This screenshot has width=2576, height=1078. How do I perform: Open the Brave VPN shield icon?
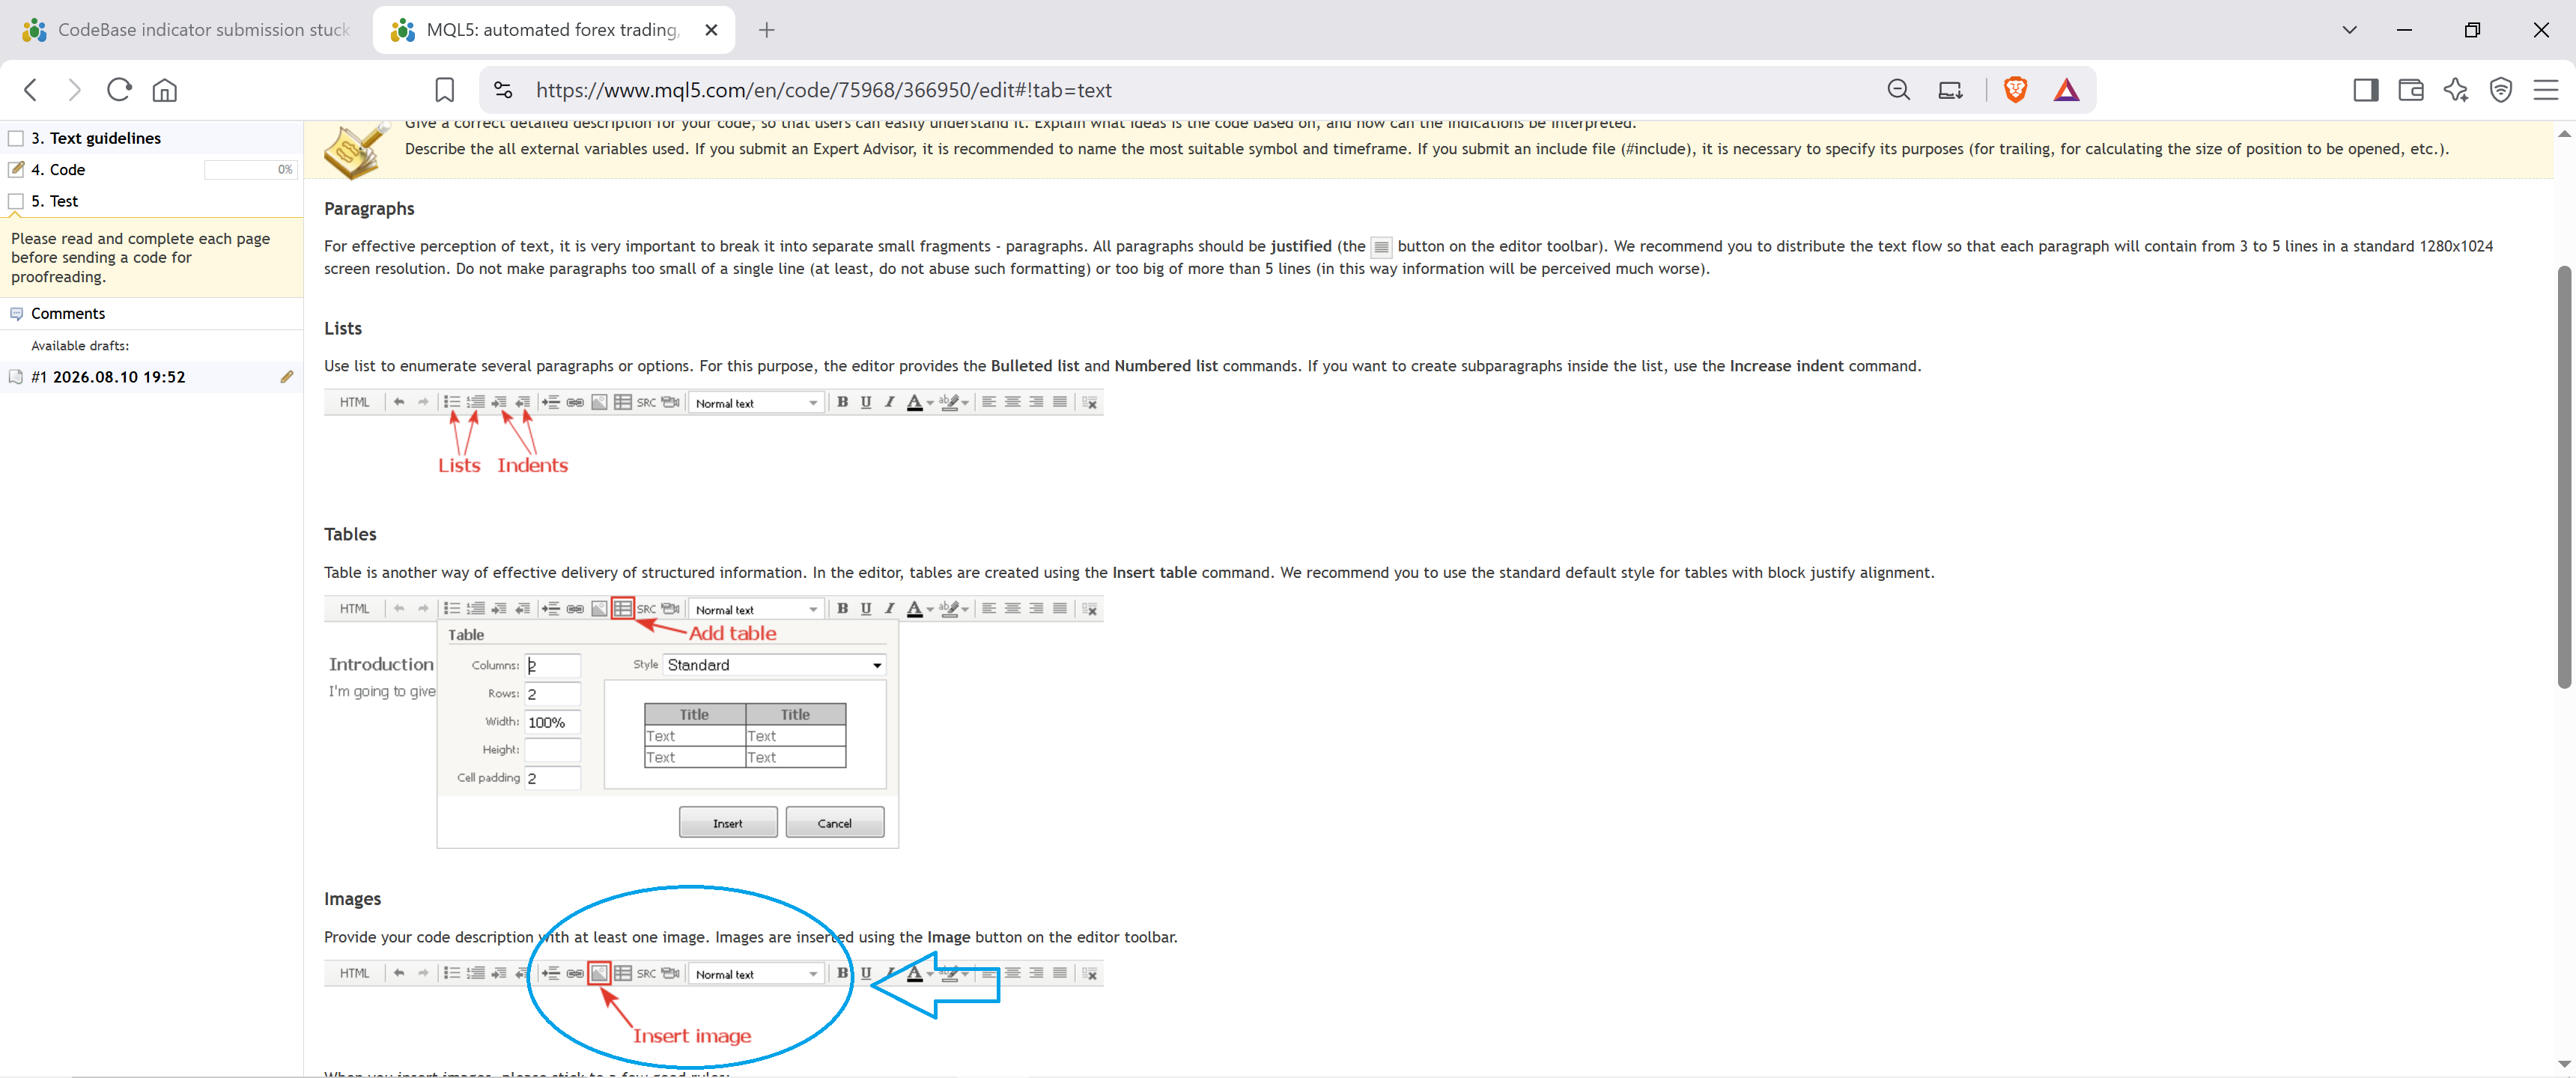click(2501, 90)
